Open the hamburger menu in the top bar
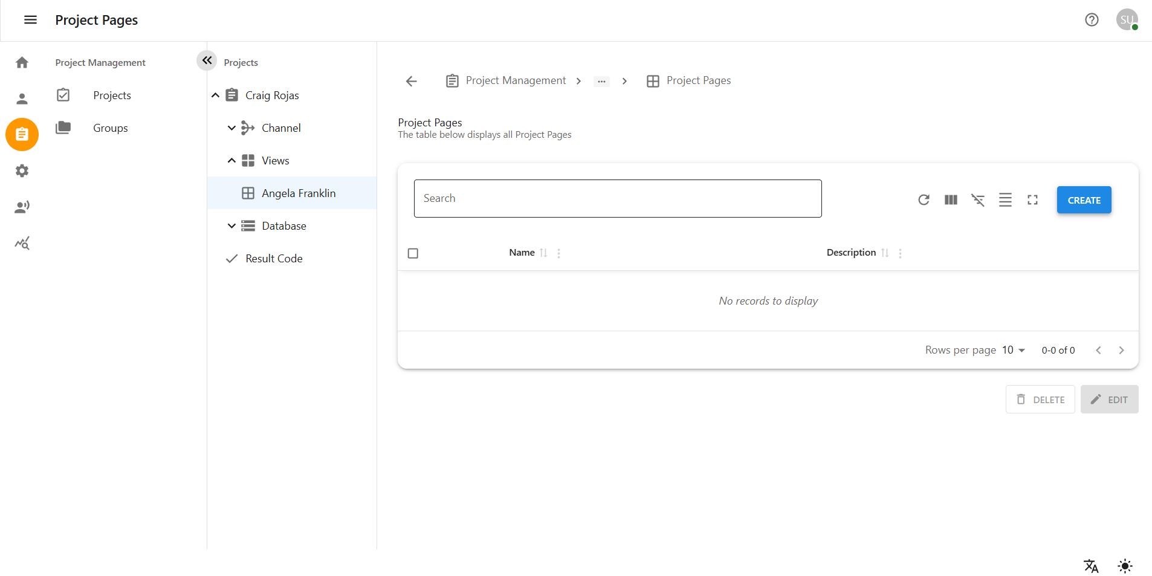The width and height of the screenshot is (1152, 576). point(30,20)
